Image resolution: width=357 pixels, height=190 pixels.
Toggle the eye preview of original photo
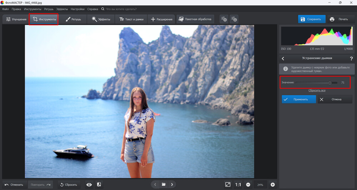coord(89,185)
